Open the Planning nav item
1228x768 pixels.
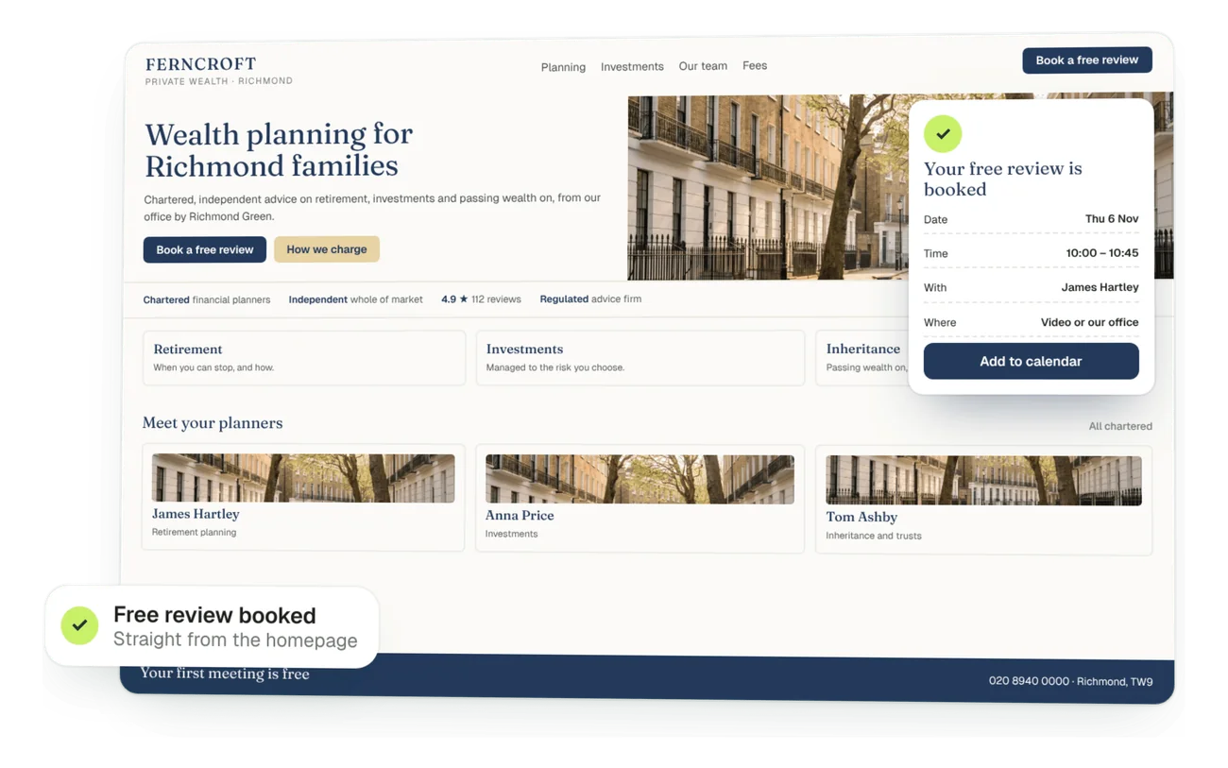point(563,67)
